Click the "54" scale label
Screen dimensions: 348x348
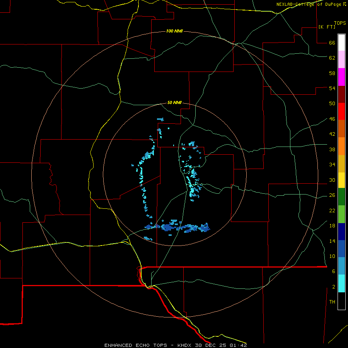[332, 88]
